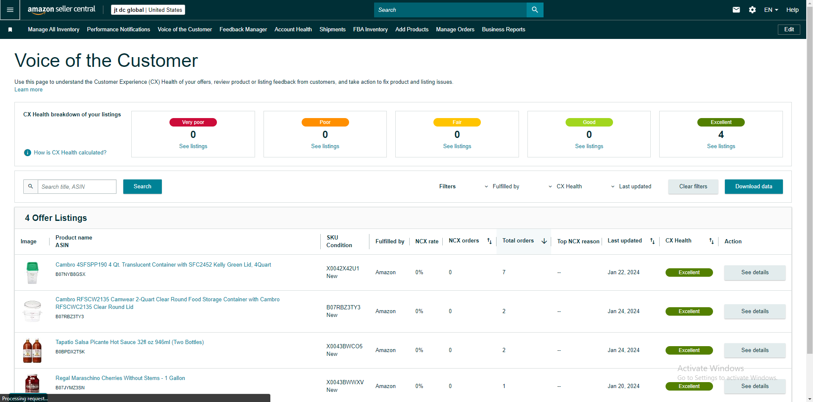Open the Tapatio hot sauce thumbnail
813x402 pixels.
(x=32, y=350)
